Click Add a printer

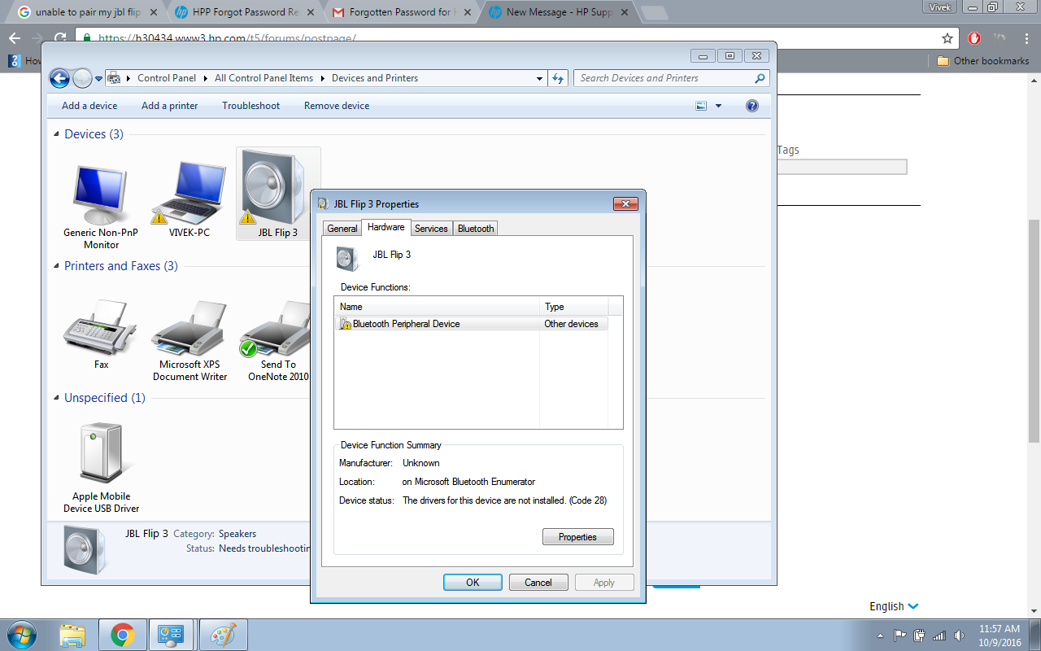(x=170, y=106)
